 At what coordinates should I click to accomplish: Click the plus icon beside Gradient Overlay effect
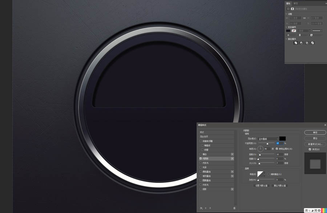point(232,176)
